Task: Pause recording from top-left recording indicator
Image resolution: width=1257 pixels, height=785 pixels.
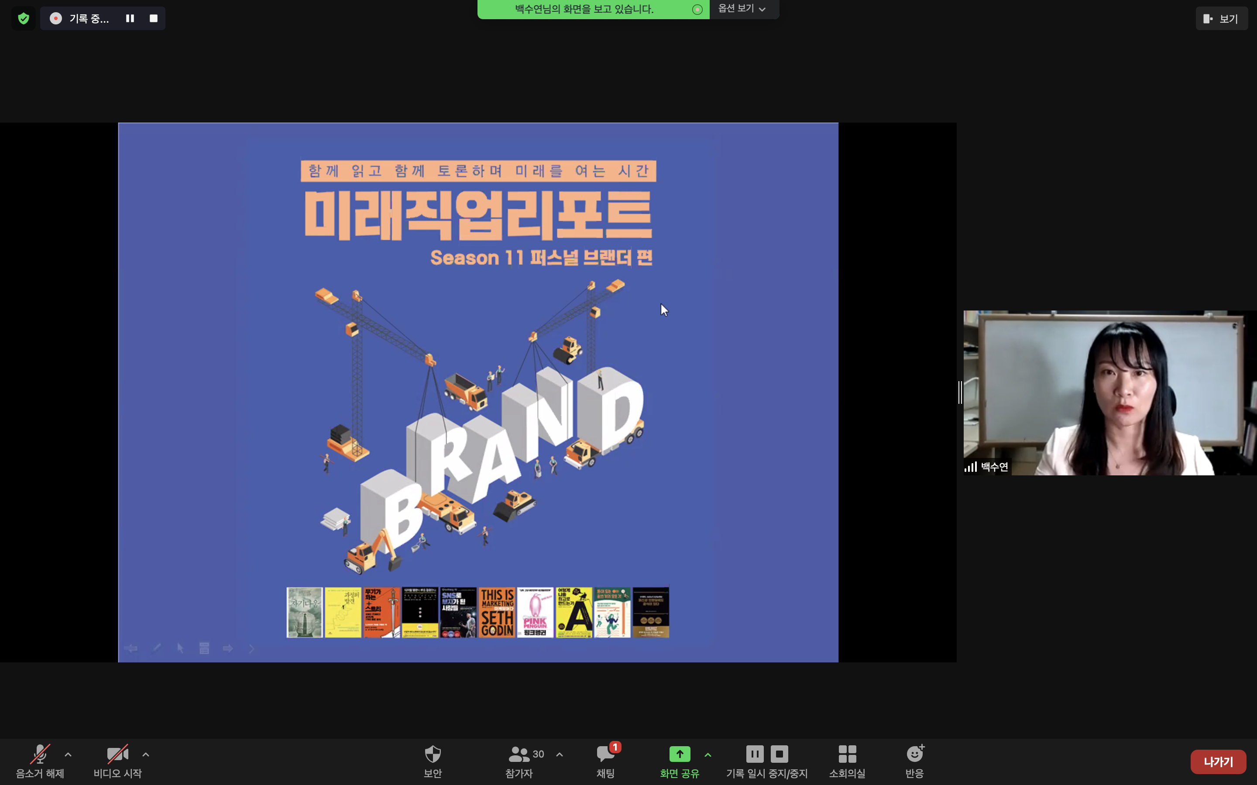Action: (x=130, y=19)
